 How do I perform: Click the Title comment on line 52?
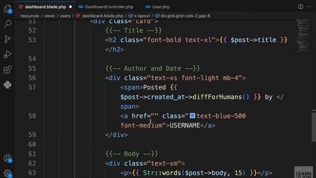(133, 31)
